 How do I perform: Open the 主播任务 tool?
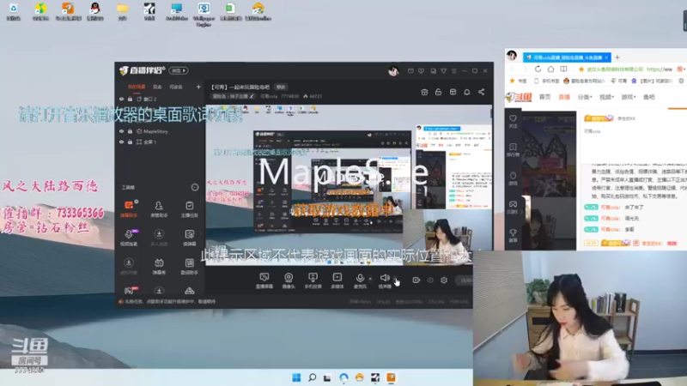[x=189, y=208]
